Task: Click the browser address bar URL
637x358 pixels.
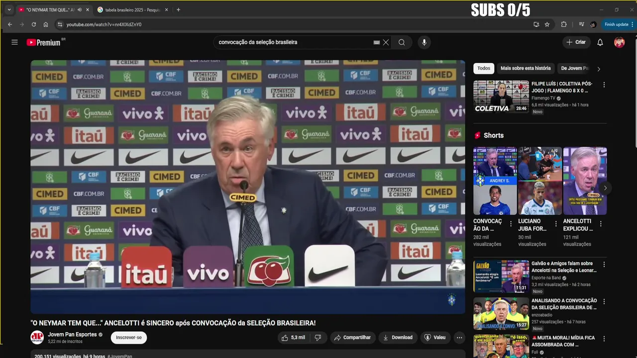Action: (104, 24)
